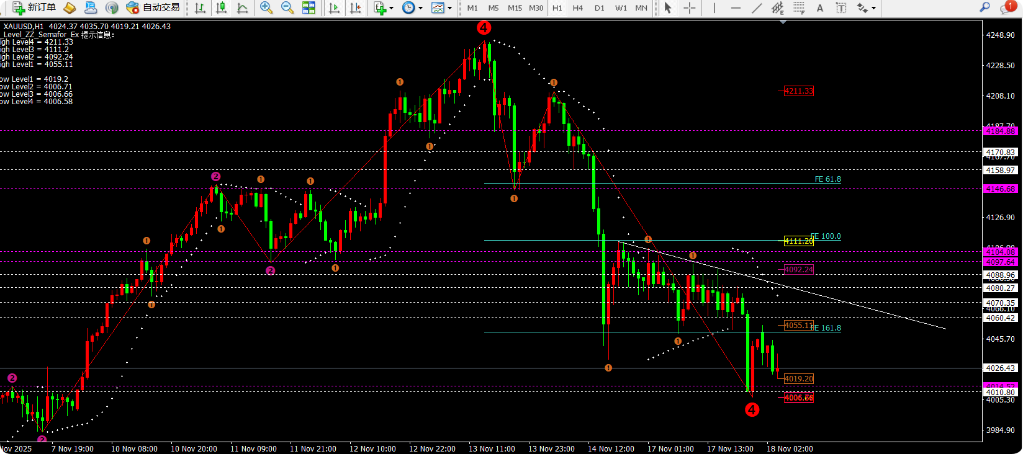1023x454 pixels.
Task: Toggle 自动交易 auto trading
Action: [x=153, y=7]
